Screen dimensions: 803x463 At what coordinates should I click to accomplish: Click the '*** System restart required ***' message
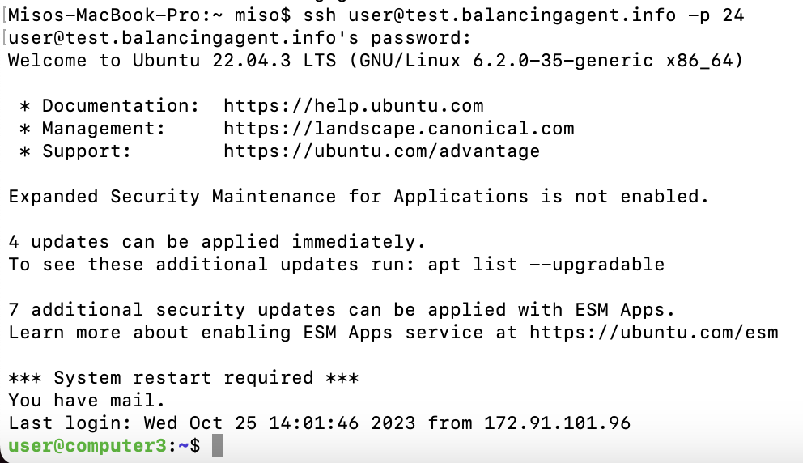(x=184, y=378)
